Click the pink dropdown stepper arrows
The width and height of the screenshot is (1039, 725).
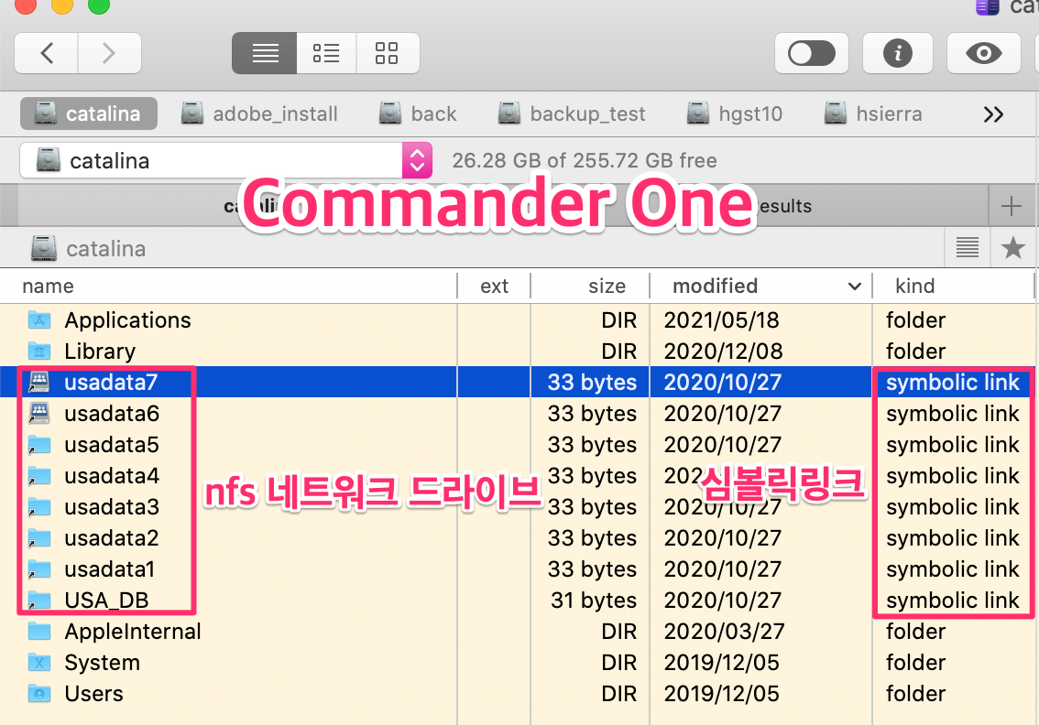[417, 160]
